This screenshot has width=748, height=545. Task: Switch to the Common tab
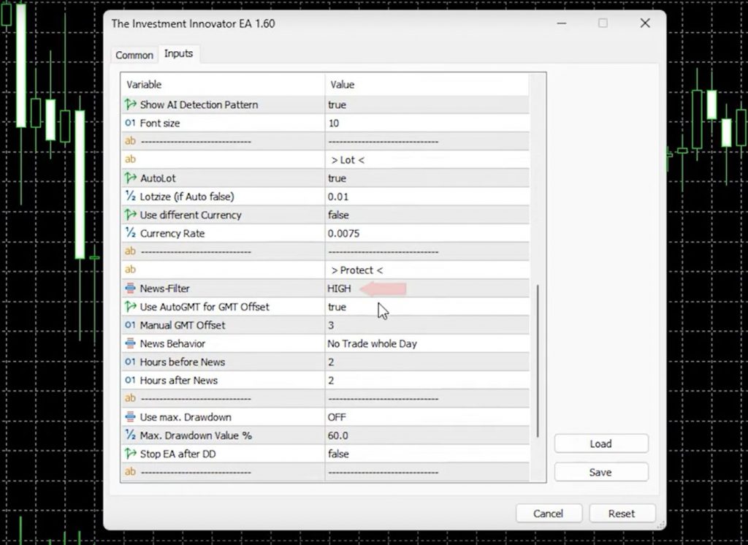point(134,55)
